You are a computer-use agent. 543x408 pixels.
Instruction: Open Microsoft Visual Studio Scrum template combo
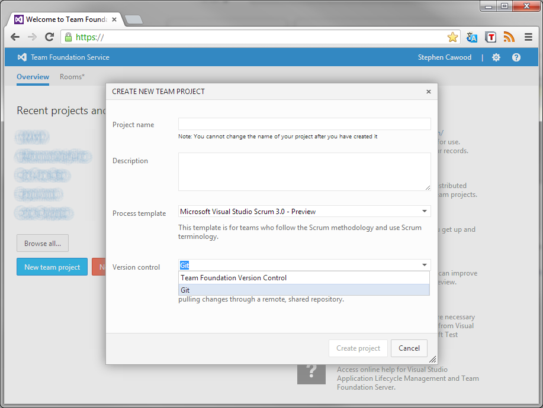304,211
